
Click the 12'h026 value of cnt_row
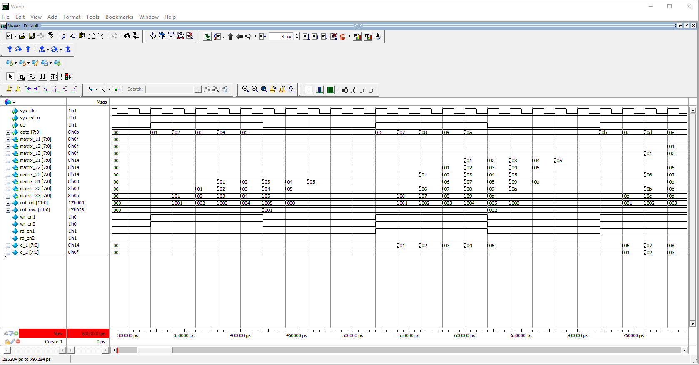[x=76, y=210]
